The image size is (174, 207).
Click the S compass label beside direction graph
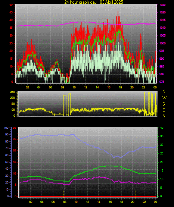[164, 104]
